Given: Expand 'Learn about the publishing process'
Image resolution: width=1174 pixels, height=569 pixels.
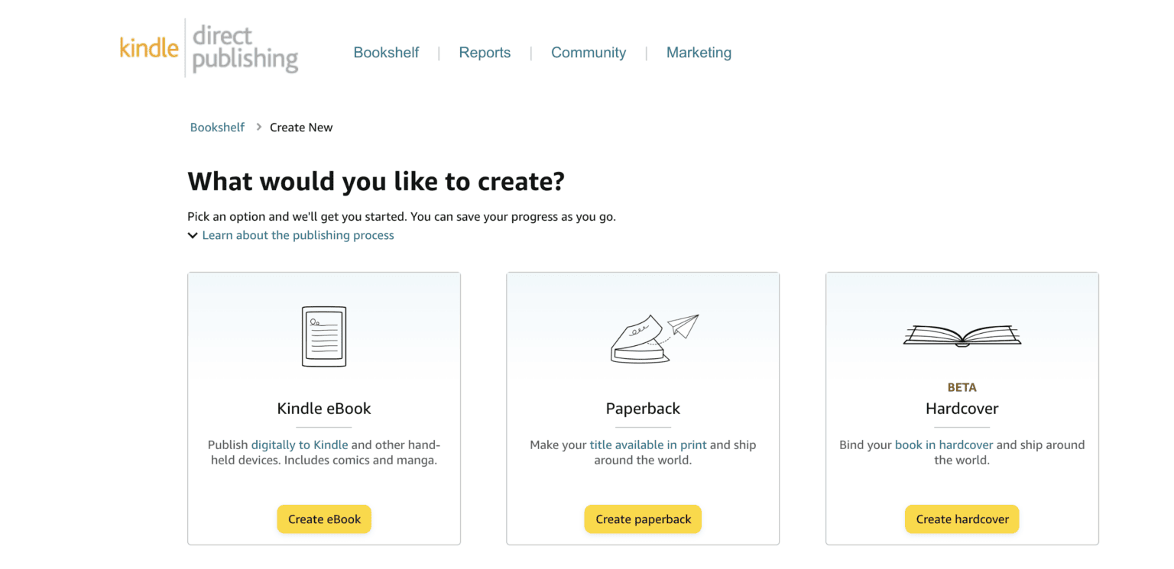Looking at the screenshot, I should [x=297, y=235].
